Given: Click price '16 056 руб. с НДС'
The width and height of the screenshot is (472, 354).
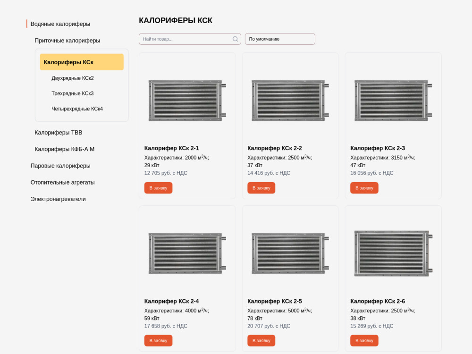Looking at the screenshot, I should coord(372,173).
